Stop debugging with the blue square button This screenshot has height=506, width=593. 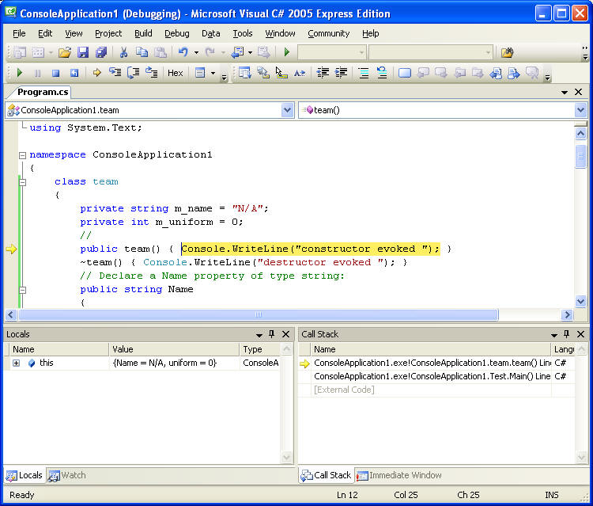(55, 73)
